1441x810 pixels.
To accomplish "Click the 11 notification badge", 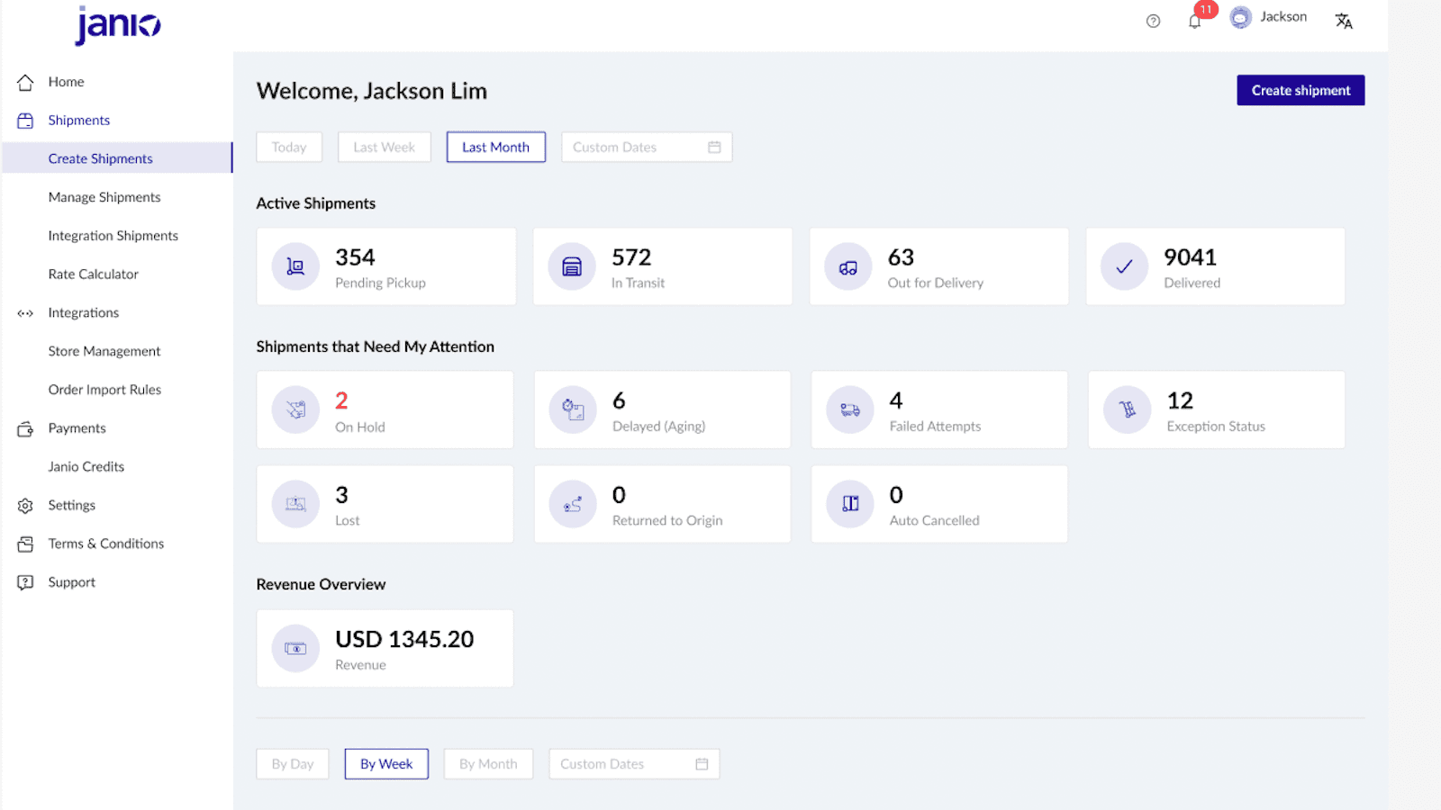I will 1204,10.
